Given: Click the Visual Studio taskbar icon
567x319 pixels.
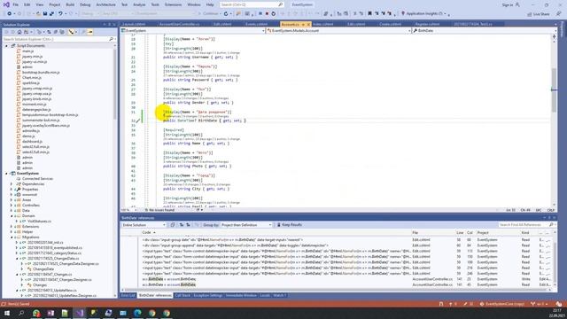Looking at the screenshot, I should [x=80, y=313].
